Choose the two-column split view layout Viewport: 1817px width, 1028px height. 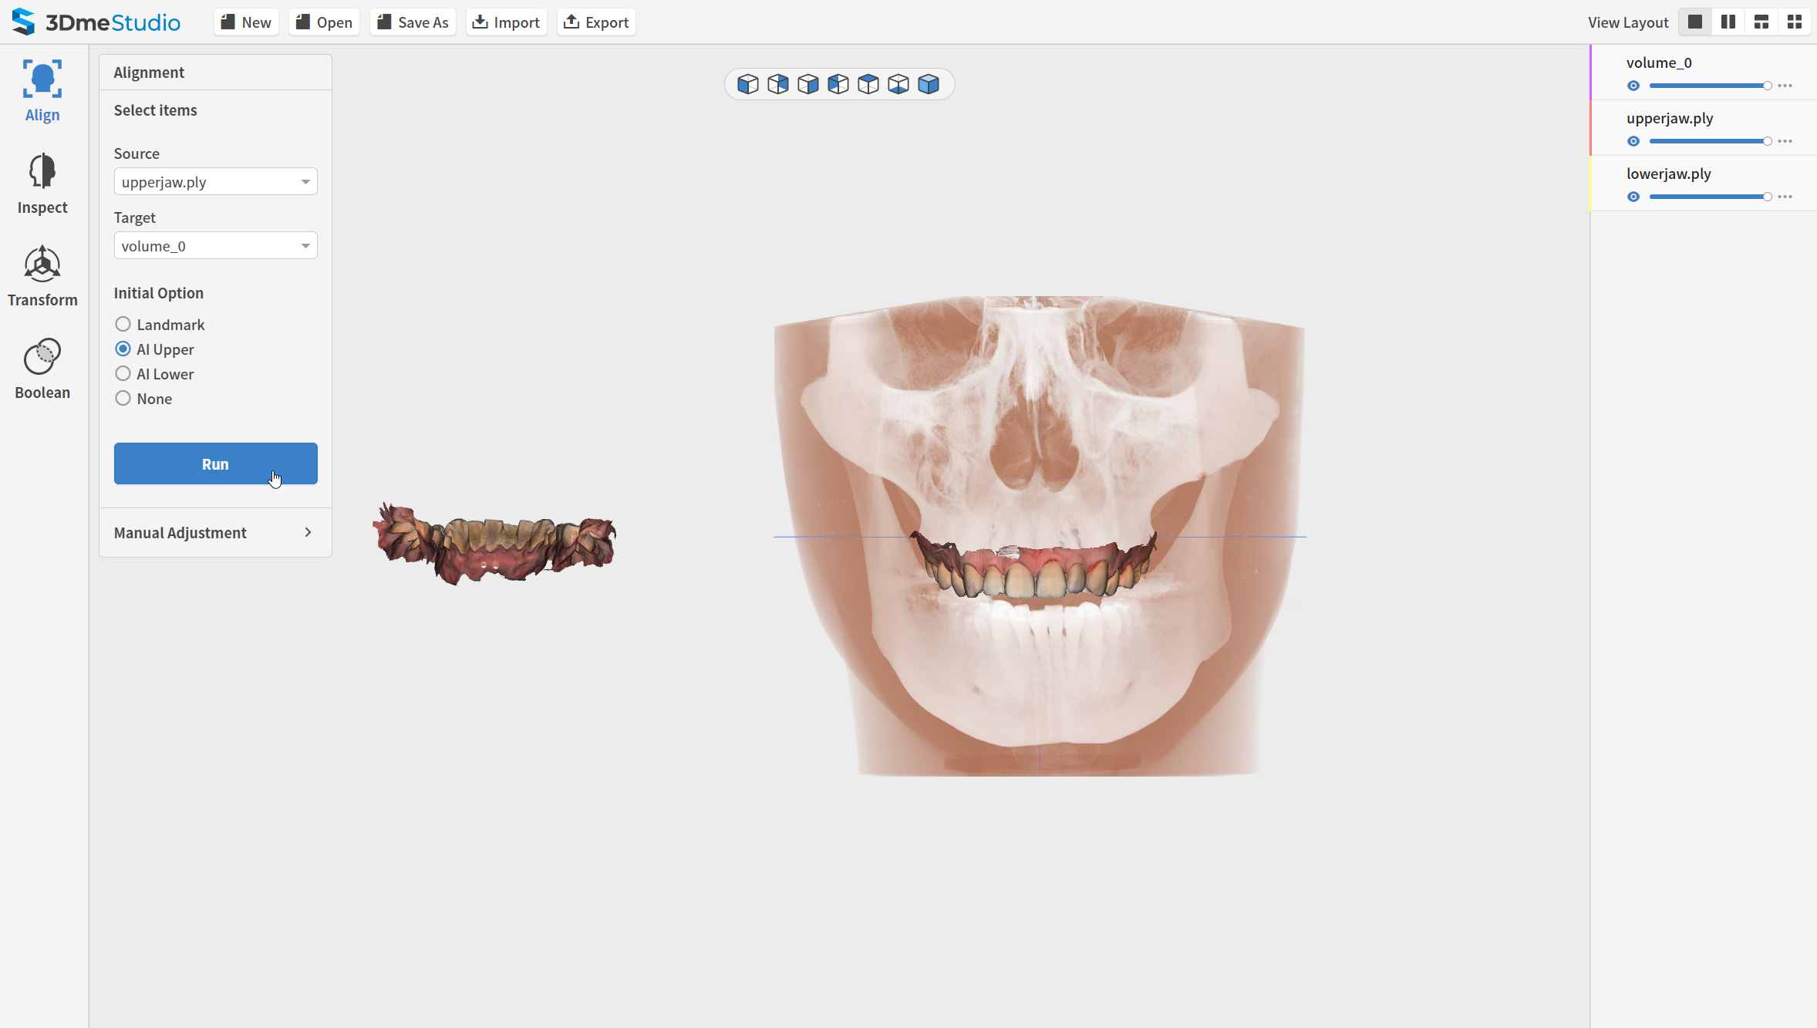point(1728,22)
